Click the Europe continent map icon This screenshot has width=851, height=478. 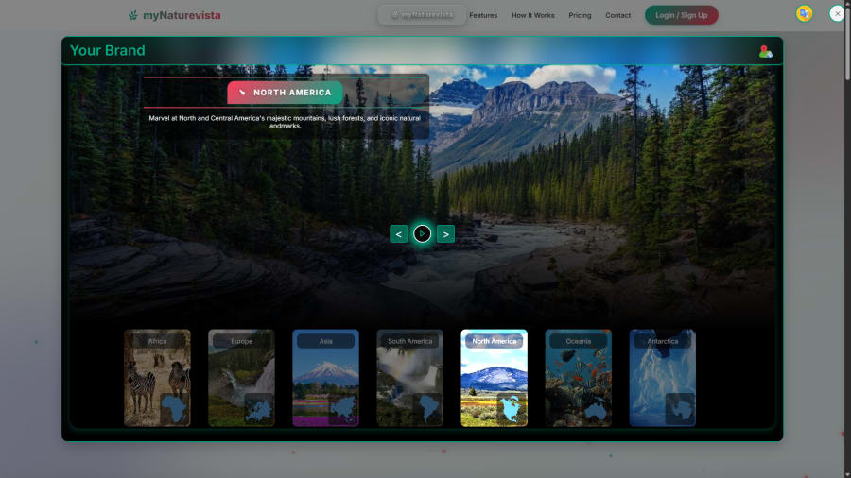(258, 409)
